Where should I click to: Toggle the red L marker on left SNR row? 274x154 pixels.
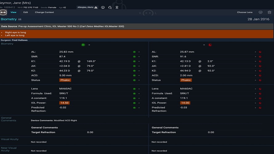(x=260, y=57)
